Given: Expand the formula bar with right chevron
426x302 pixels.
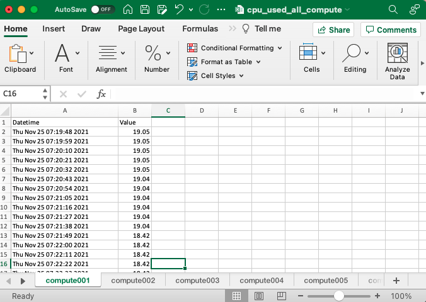Looking at the screenshot, I should coord(422,94).
